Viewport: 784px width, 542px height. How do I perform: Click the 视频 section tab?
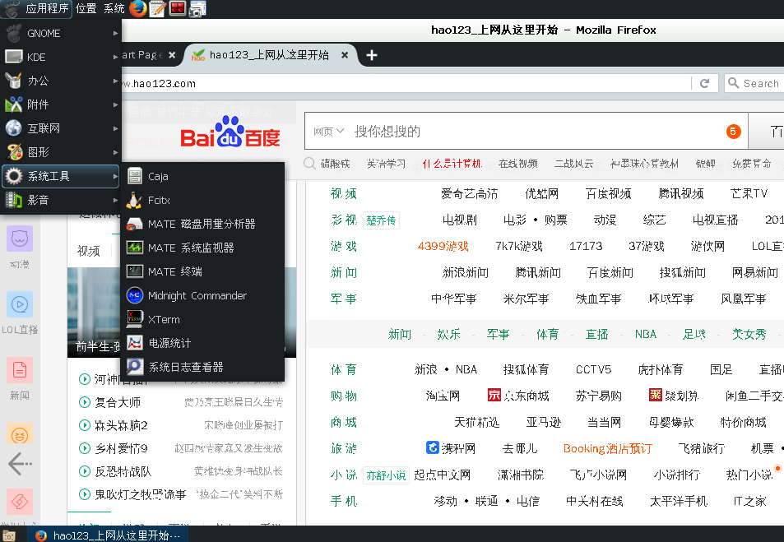(x=89, y=251)
